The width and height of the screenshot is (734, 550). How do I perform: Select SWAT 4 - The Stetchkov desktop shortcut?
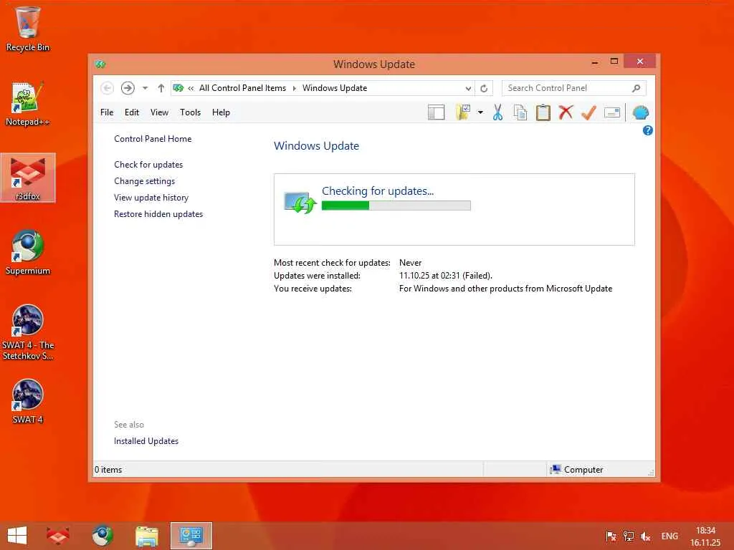click(28, 332)
